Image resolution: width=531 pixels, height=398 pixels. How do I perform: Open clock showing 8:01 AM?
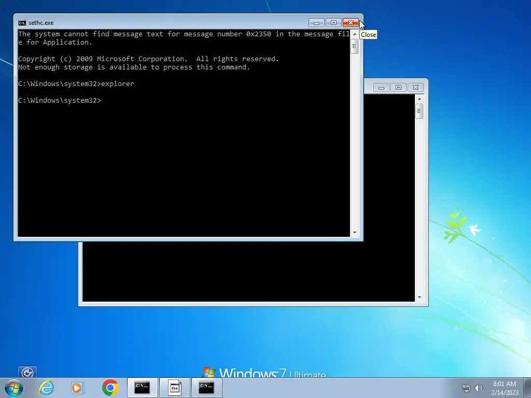pos(505,388)
